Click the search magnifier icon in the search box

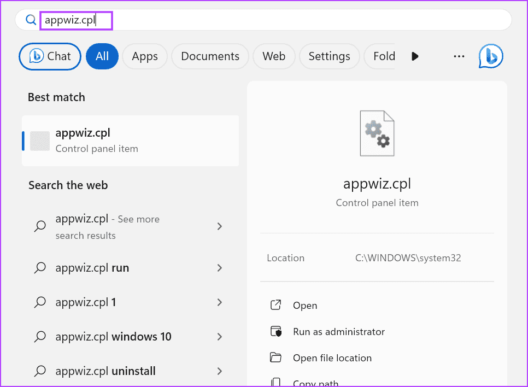coord(31,20)
